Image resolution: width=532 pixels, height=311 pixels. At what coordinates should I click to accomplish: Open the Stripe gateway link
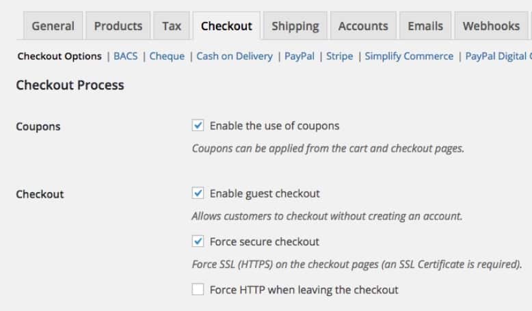[340, 56]
